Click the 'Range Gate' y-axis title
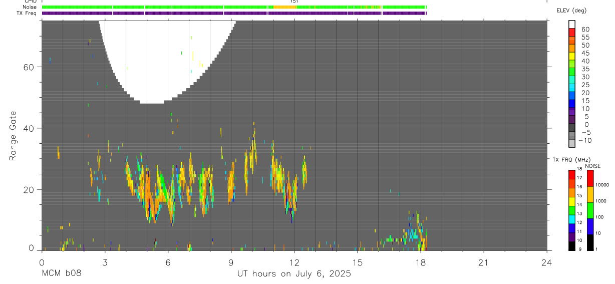 13,136
